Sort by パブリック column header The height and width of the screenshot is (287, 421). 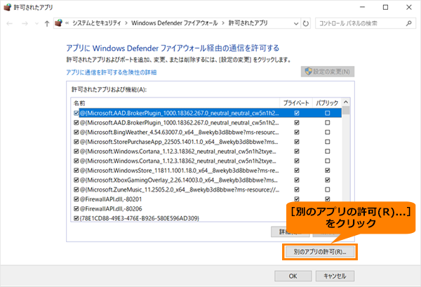click(x=327, y=103)
